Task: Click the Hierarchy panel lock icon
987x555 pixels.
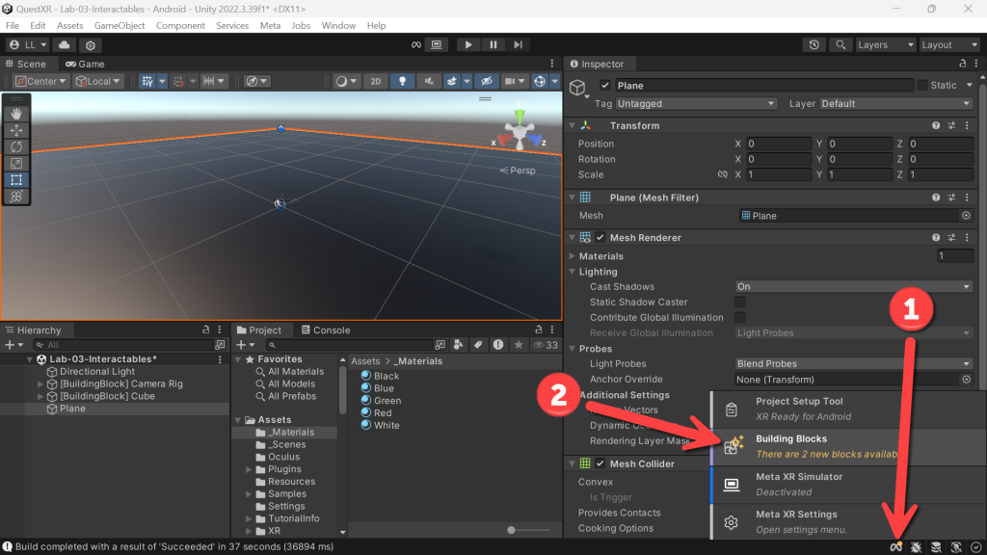Action: 206,330
